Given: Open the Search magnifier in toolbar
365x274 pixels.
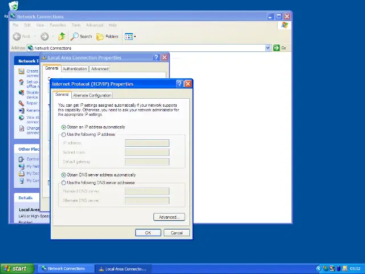Looking at the screenshot, I should (75, 37).
